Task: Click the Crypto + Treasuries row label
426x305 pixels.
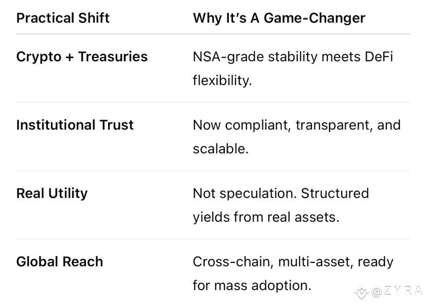Action: coord(82,57)
